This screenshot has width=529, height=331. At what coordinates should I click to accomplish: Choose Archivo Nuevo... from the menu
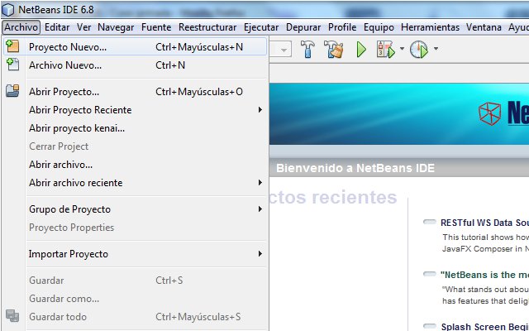[x=135, y=65]
